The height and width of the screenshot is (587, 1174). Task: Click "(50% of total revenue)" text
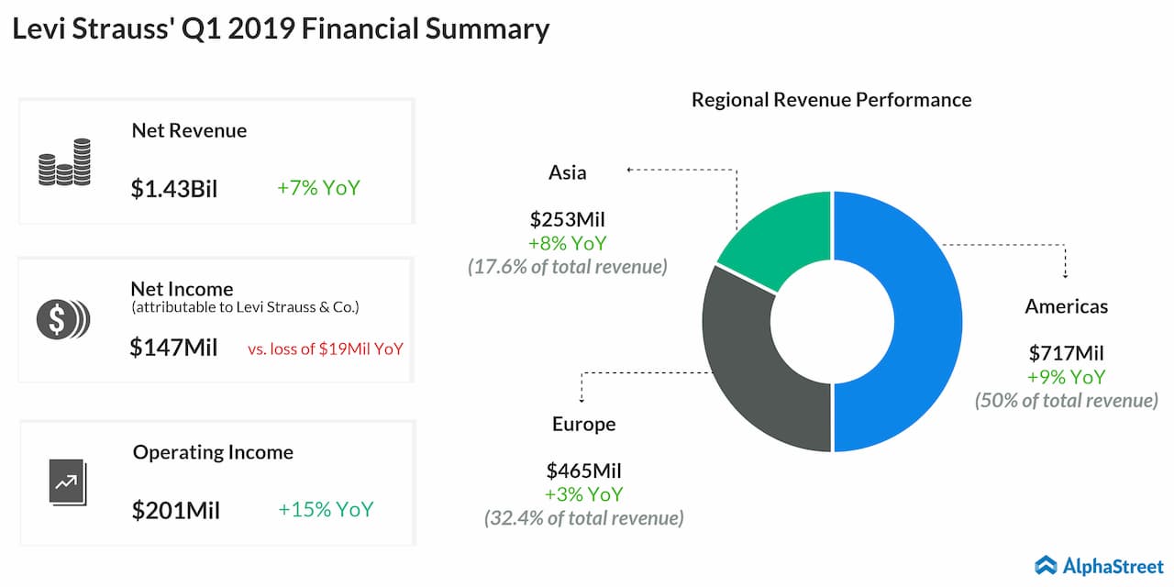(x=1067, y=401)
